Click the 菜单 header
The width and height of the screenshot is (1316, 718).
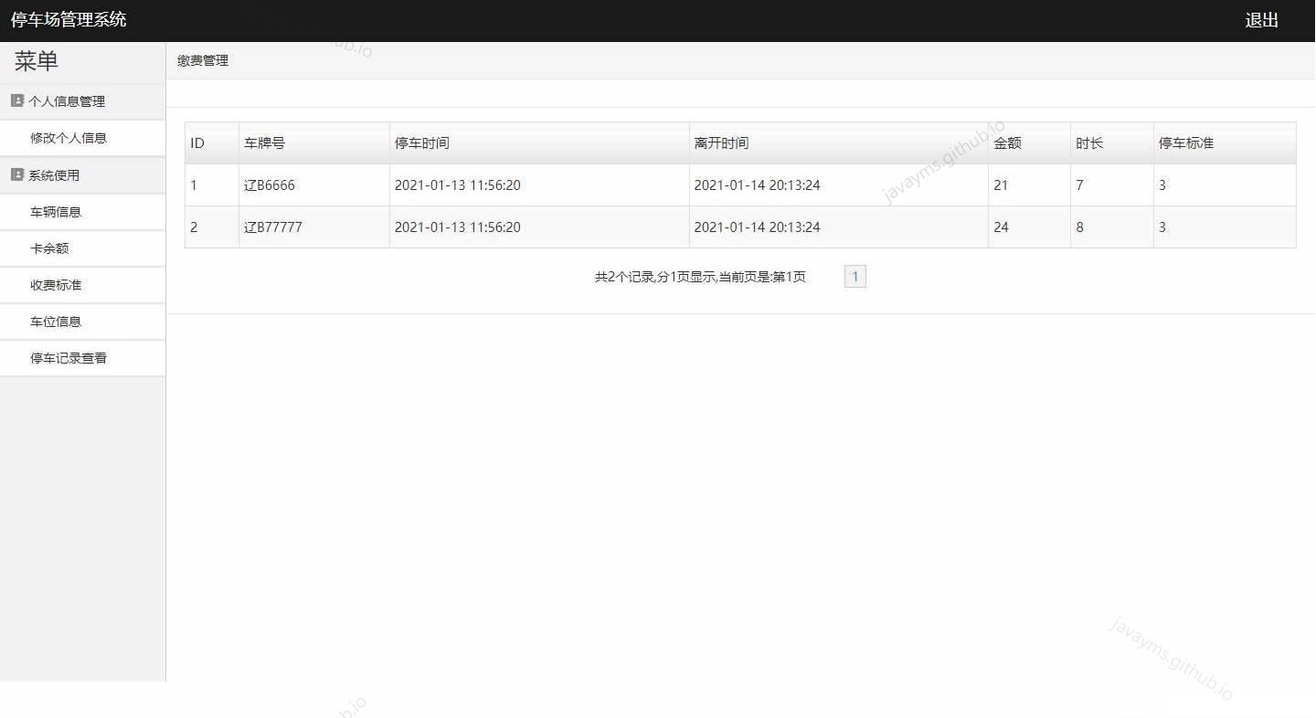[35, 60]
